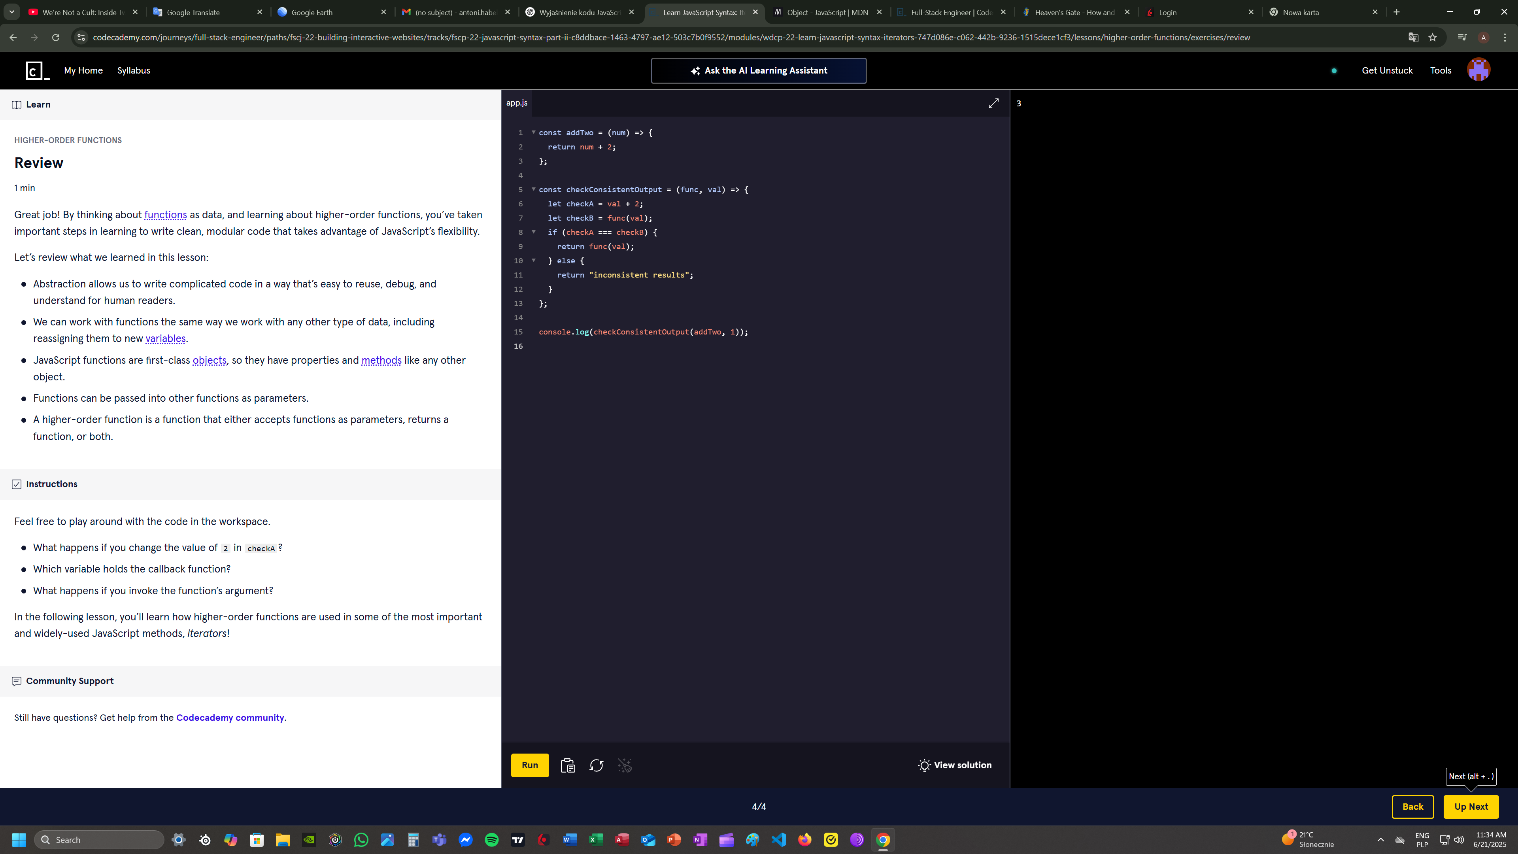This screenshot has height=854, width=1518.
Task: Click the Up Next button
Action: click(x=1471, y=806)
